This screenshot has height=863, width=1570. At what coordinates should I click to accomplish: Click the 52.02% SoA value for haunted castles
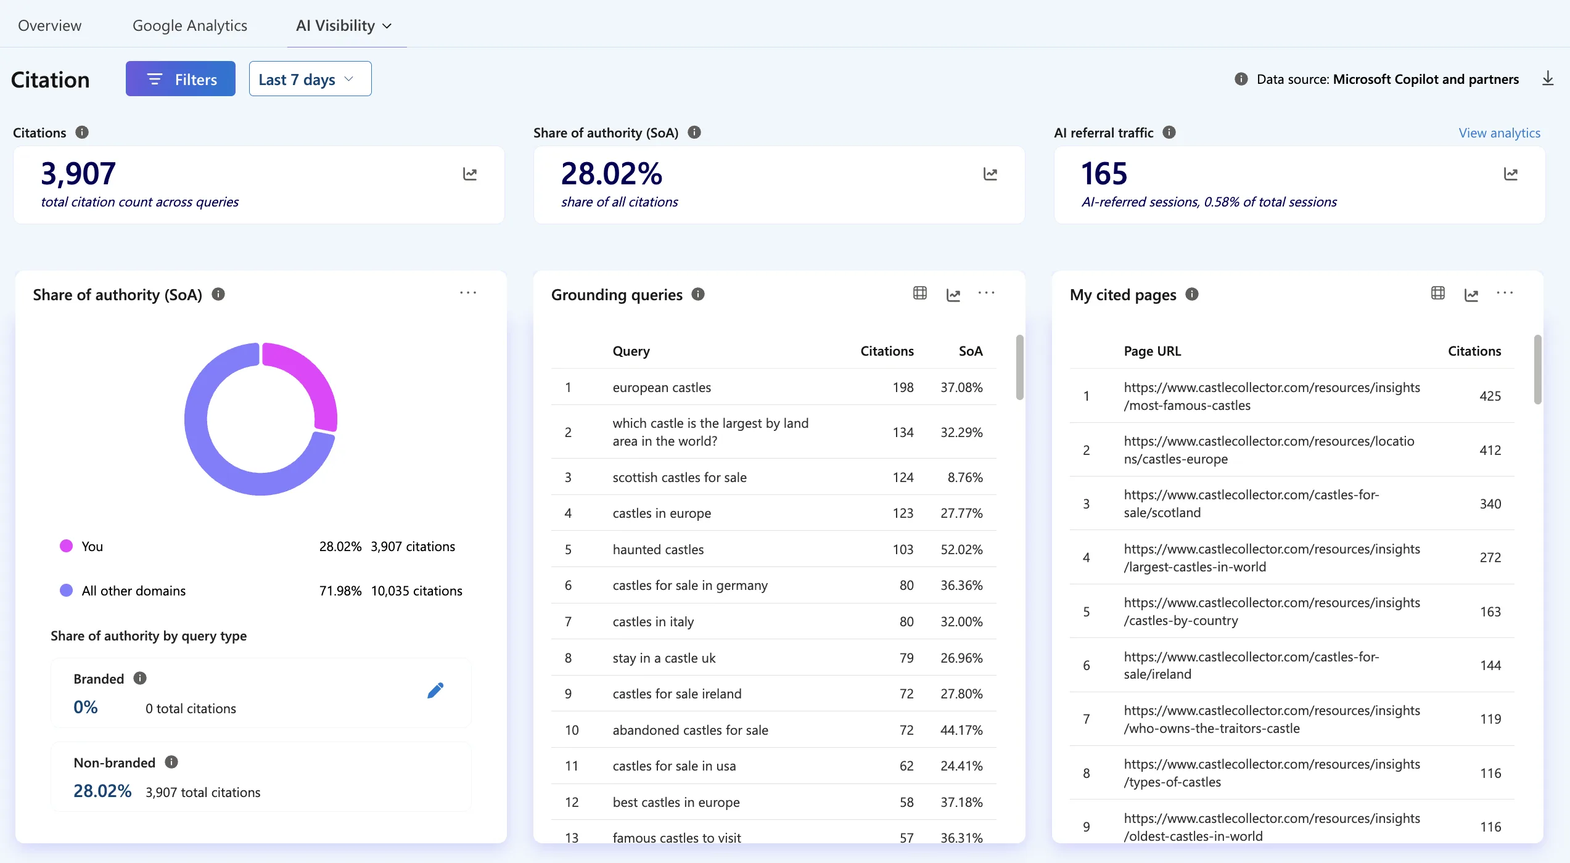click(961, 549)
